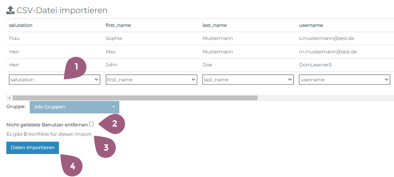Open the salutation column mapping dropdown

click(x=55, y=80)
